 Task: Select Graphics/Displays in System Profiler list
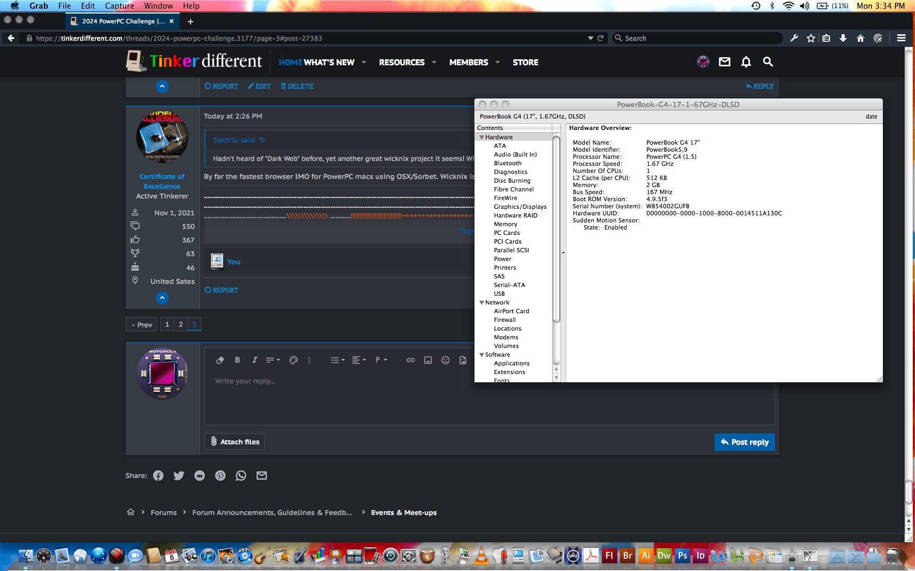tap(520, 207)
